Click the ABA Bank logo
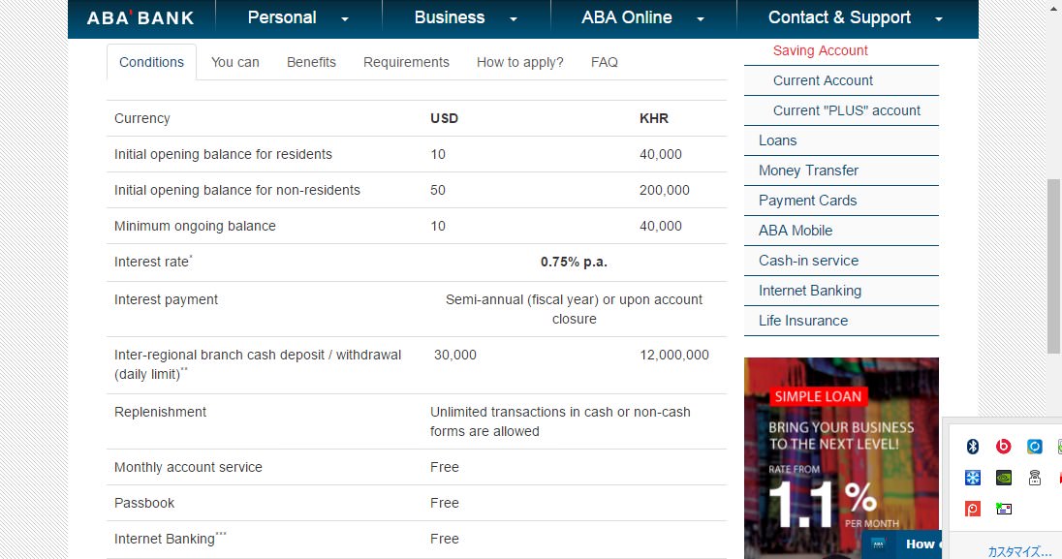1062x559 pixels. click(x=141, y=18)
